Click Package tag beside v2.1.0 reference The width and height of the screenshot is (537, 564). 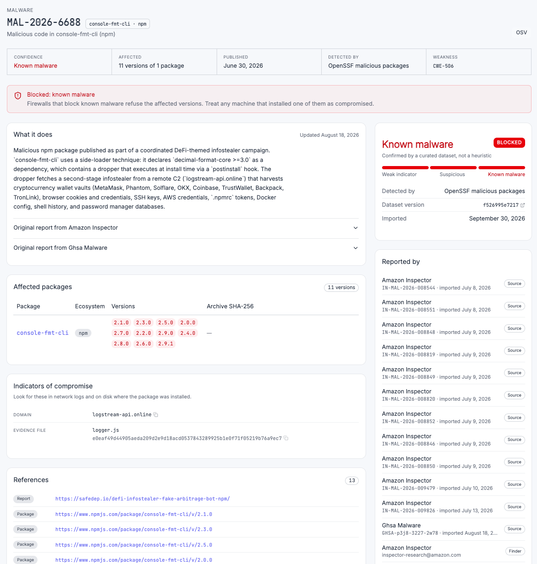tap(26, 514)
